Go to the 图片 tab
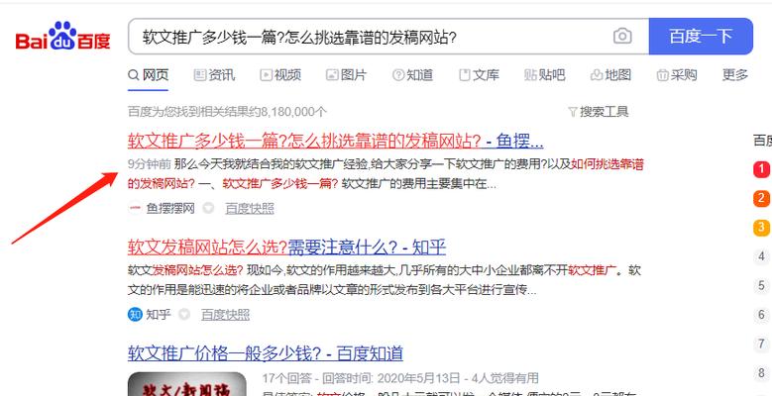 coord(346,75)
